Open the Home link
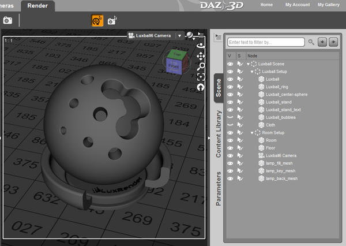This screenshot has height=246, width=346. click(x=266, y=5)
